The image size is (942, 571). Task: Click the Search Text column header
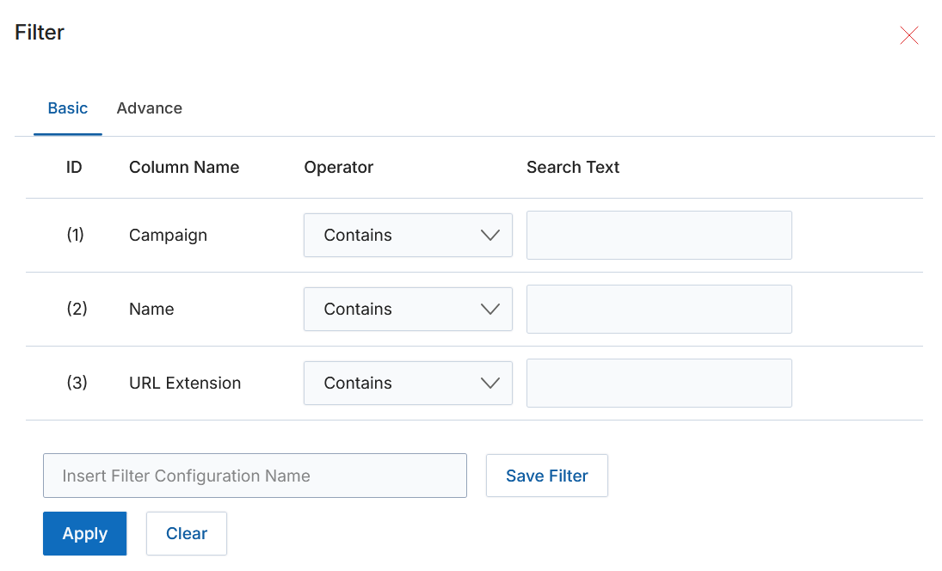pyautogui.click(x=573, y=167)
